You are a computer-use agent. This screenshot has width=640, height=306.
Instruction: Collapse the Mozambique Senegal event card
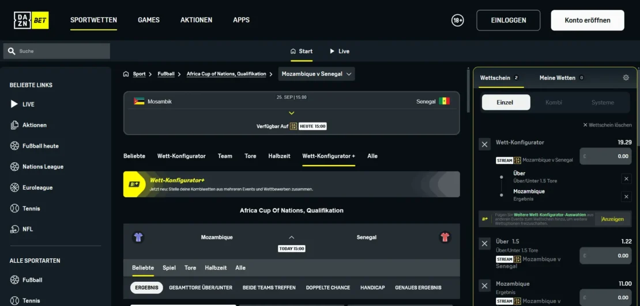(x=291, y=237)
